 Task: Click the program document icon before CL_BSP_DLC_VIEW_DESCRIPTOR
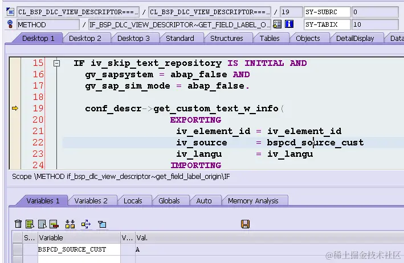10,12
